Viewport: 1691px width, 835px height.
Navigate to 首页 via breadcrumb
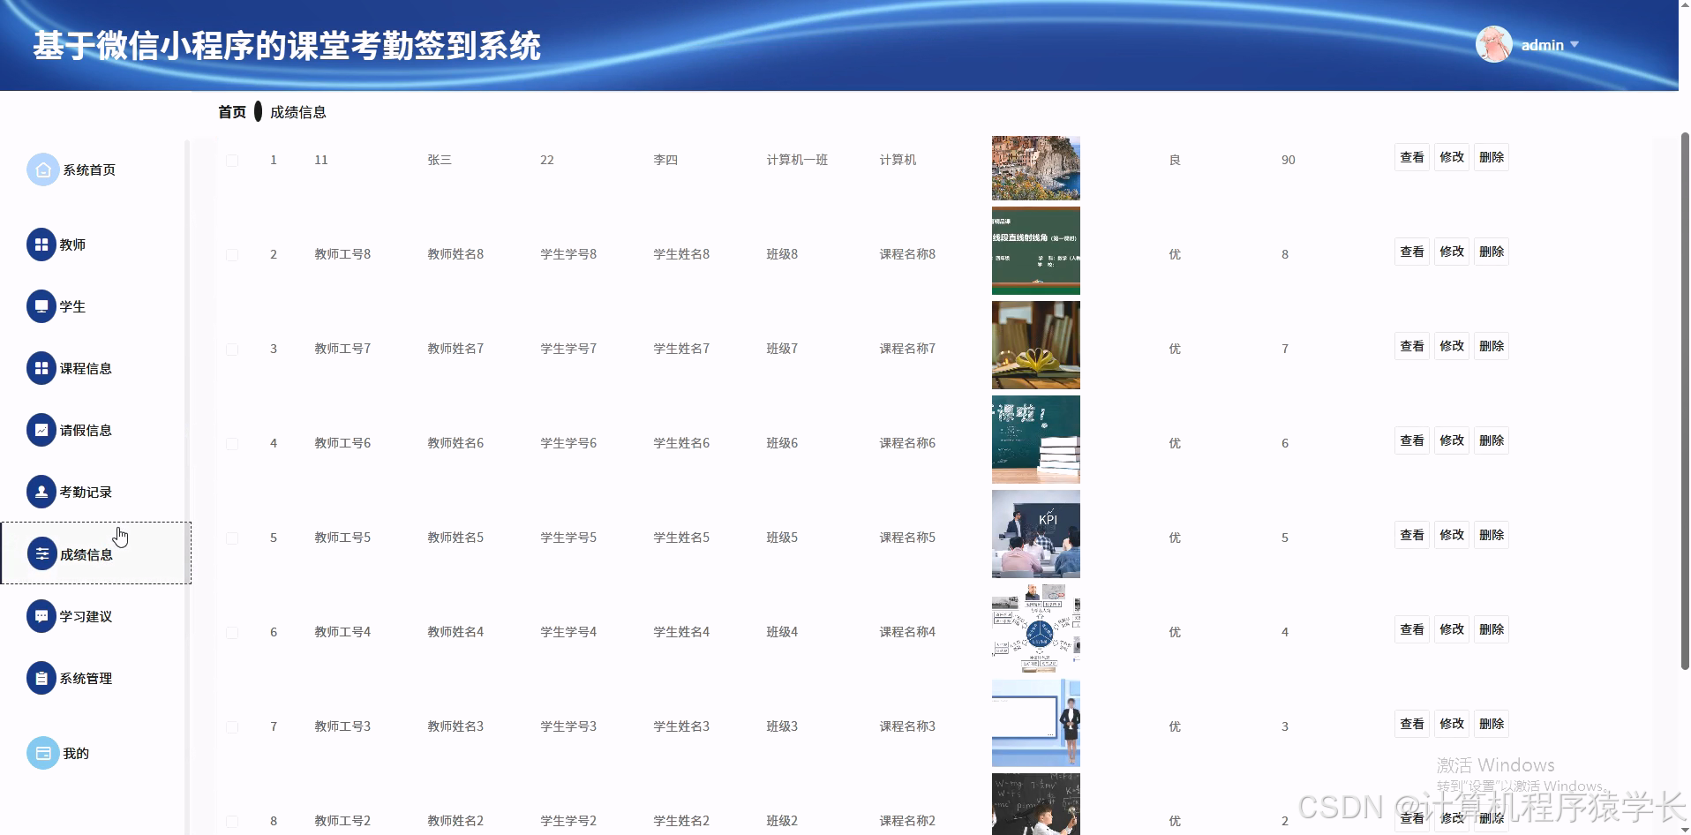click(231, 111)
